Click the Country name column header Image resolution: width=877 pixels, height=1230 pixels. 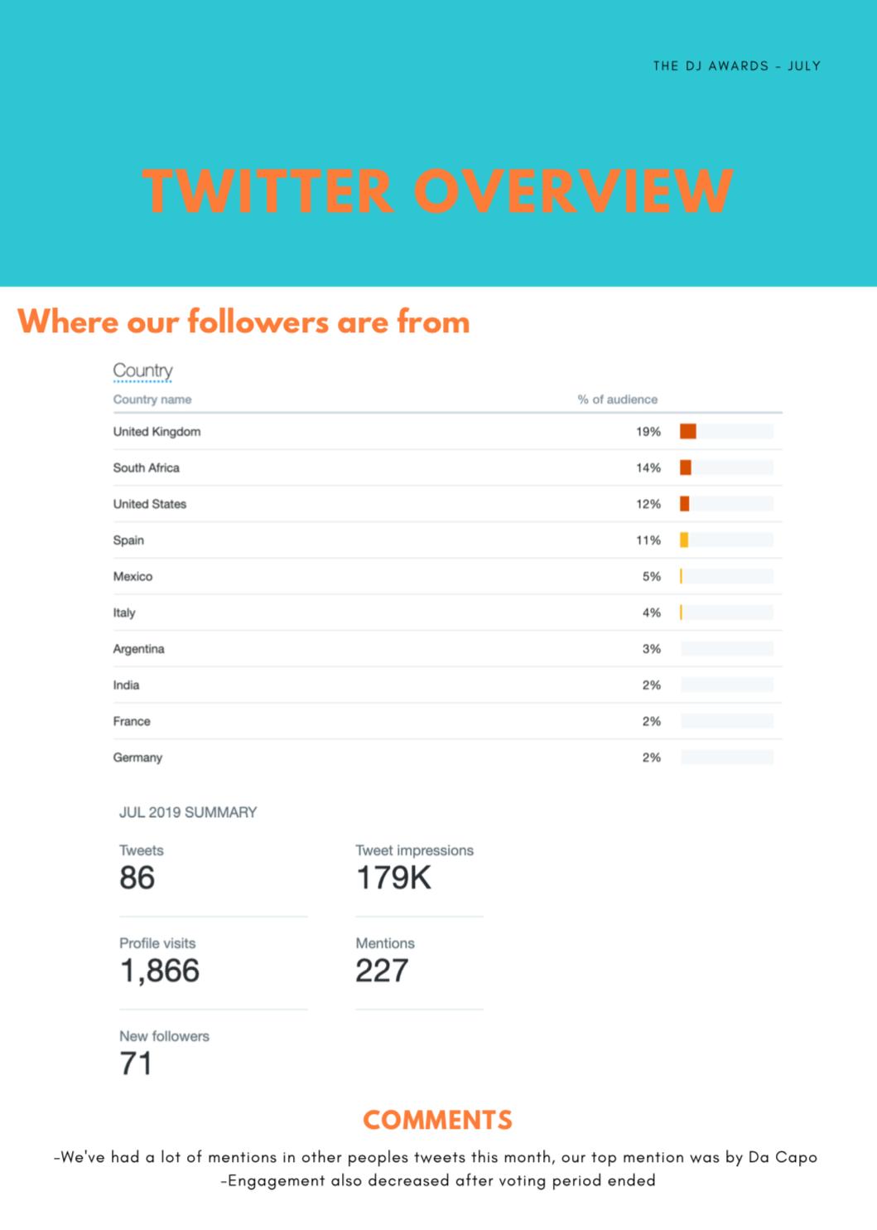coord(152,400)
